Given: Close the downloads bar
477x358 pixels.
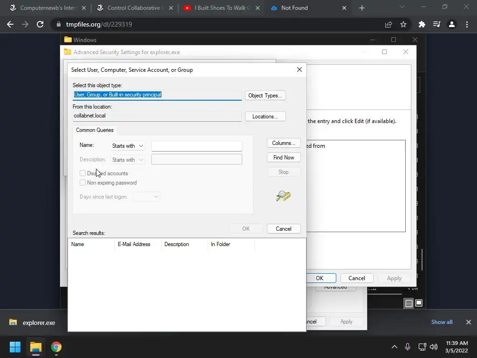Looking at the screenshot, I should tap(469, 322).
